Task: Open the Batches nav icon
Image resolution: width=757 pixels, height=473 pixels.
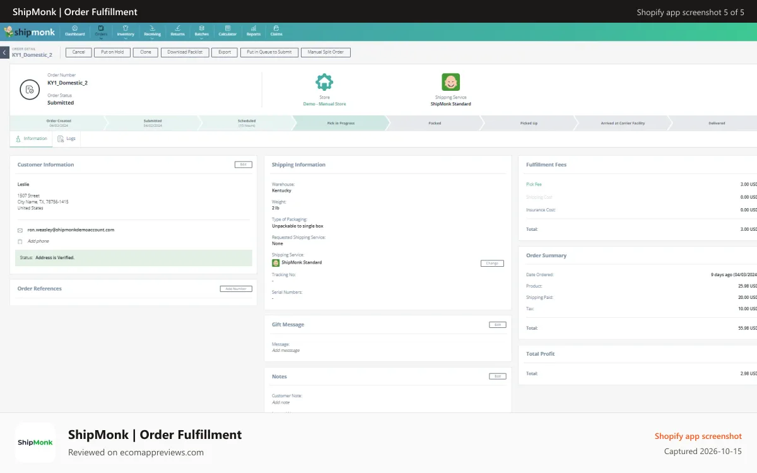Action: 201,28
